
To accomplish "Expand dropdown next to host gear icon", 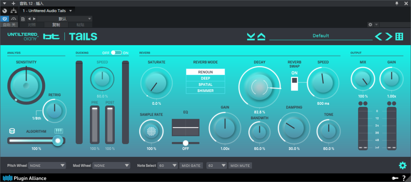I will tap(376, 24).
